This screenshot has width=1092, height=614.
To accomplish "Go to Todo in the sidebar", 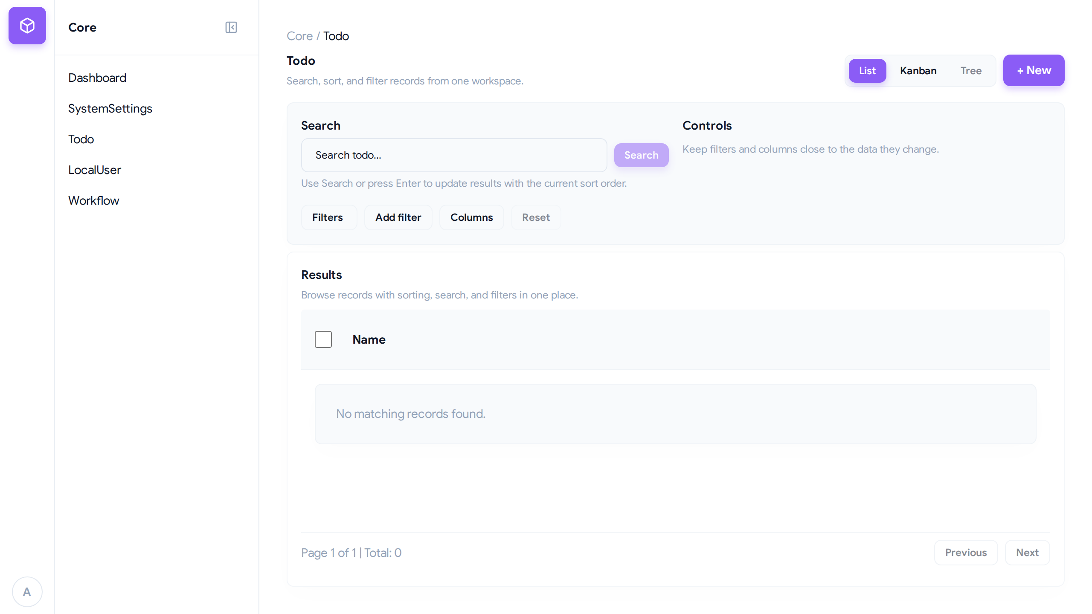I will coord(81,139).
